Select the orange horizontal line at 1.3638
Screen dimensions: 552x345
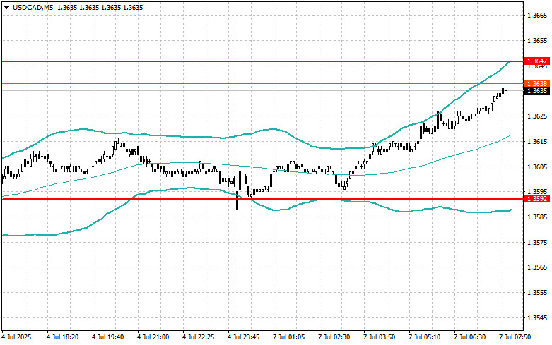point(262,84)
